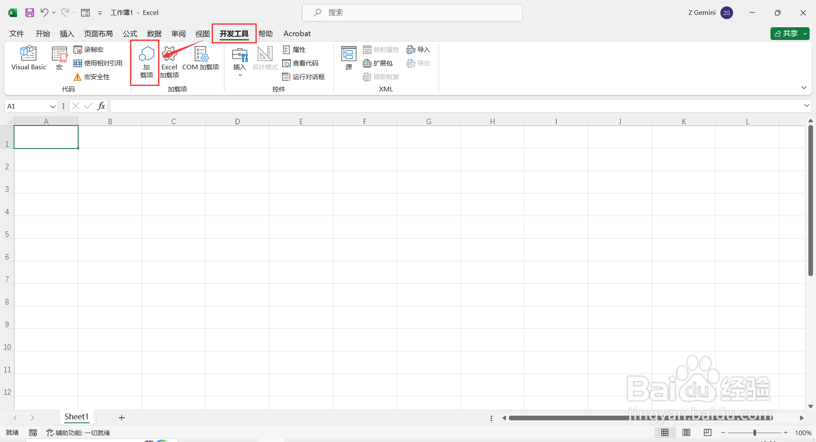Click View Code (查看代码)
This screenshot has width=816, height=442.
click(x=300, y=63)
